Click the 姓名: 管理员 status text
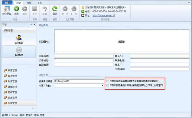This screenshot has width=192, height=118. (x=26, y=115)
